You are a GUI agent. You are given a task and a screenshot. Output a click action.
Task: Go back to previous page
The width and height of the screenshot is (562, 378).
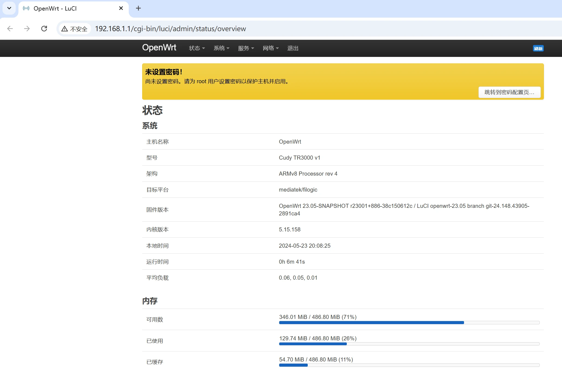click(x=10, y=29)
